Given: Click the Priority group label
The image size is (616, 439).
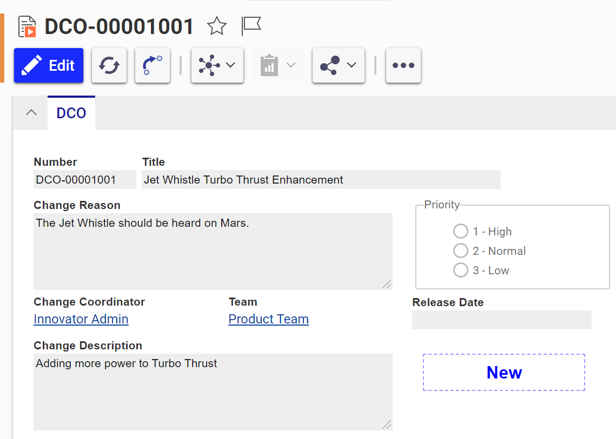Looking at the screenshot, I should tap(442, 205).
